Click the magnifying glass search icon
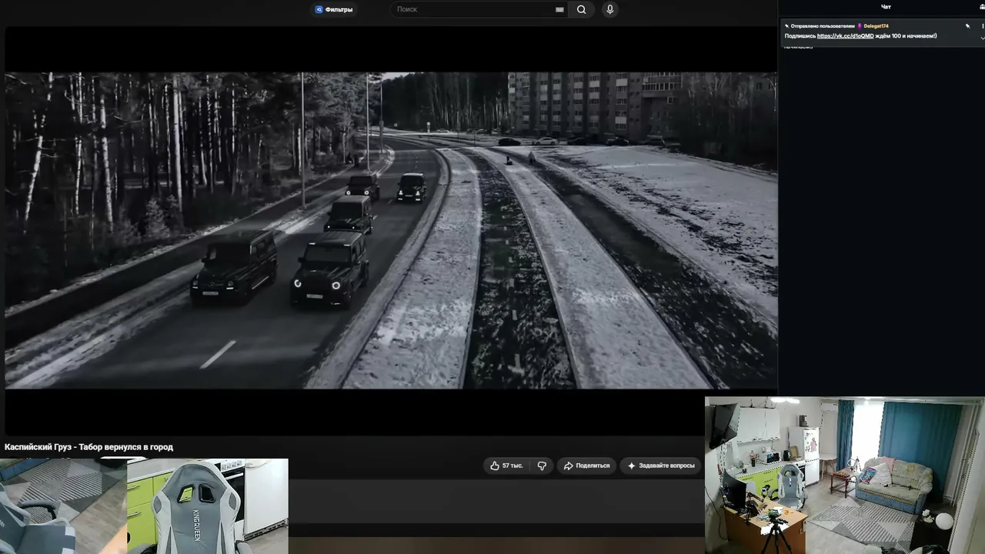 tap(581, 9)
